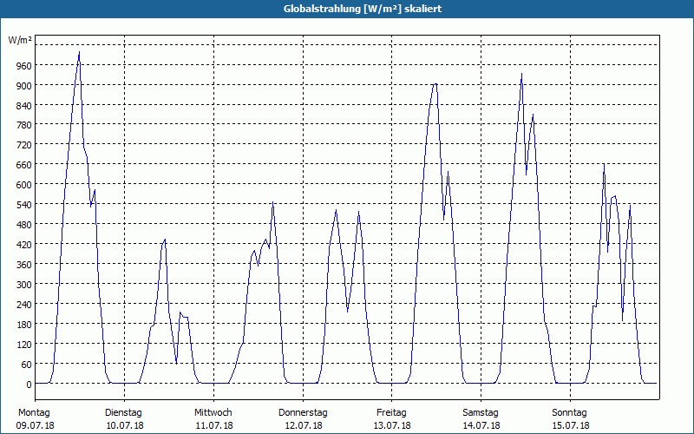Select the y-axis value 900

[x=23, y=85]
